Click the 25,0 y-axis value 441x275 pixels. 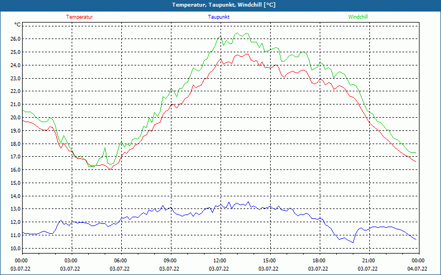(x=16, y=52)
